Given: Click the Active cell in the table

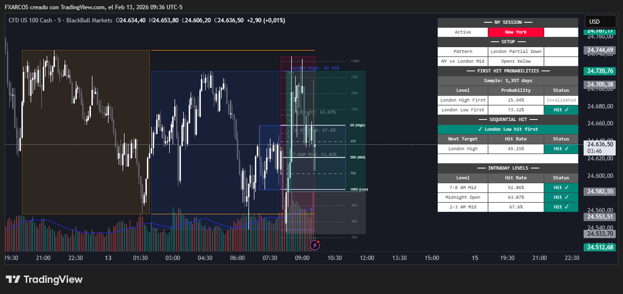Looking at the screenshot, I should (x=463, y=32).
